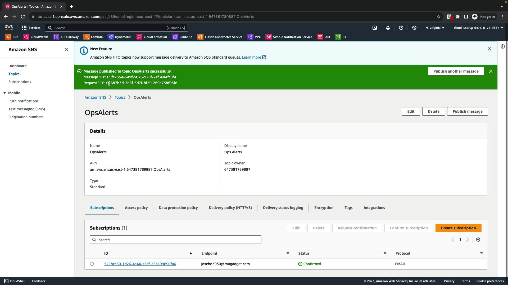
Task: Switch to the Access policy tab
Action: point(136,208)
